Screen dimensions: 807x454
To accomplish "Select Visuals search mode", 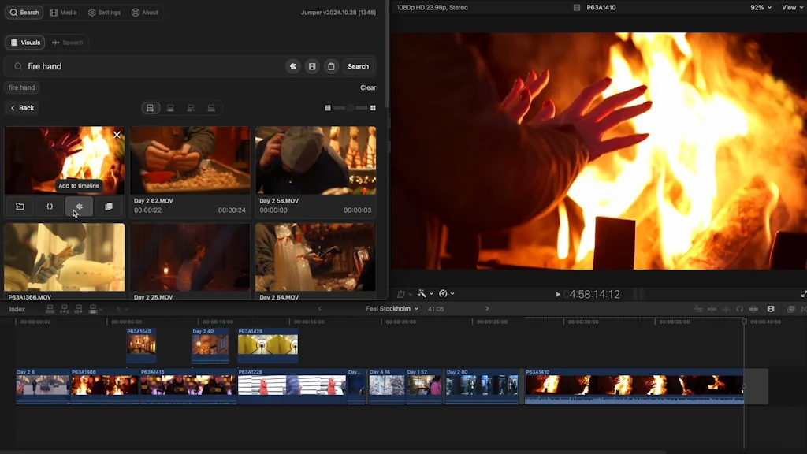I will 25,43.
